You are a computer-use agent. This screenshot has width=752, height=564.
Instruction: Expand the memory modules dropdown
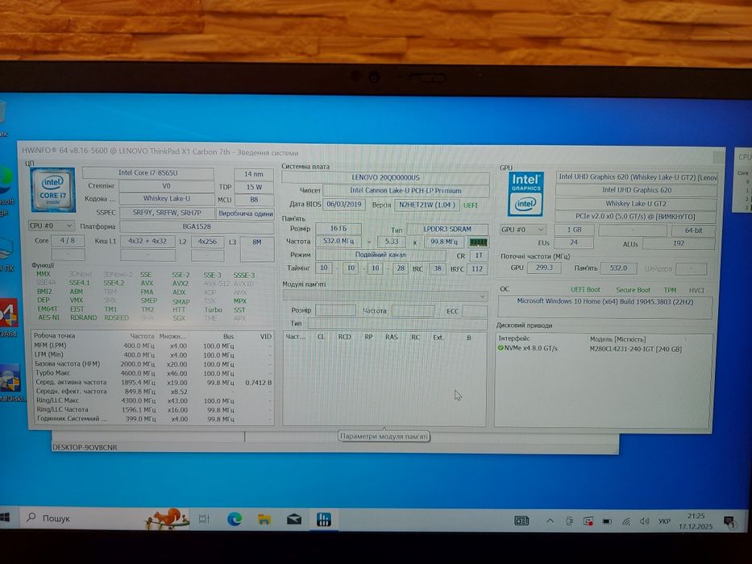pos(384,297)
